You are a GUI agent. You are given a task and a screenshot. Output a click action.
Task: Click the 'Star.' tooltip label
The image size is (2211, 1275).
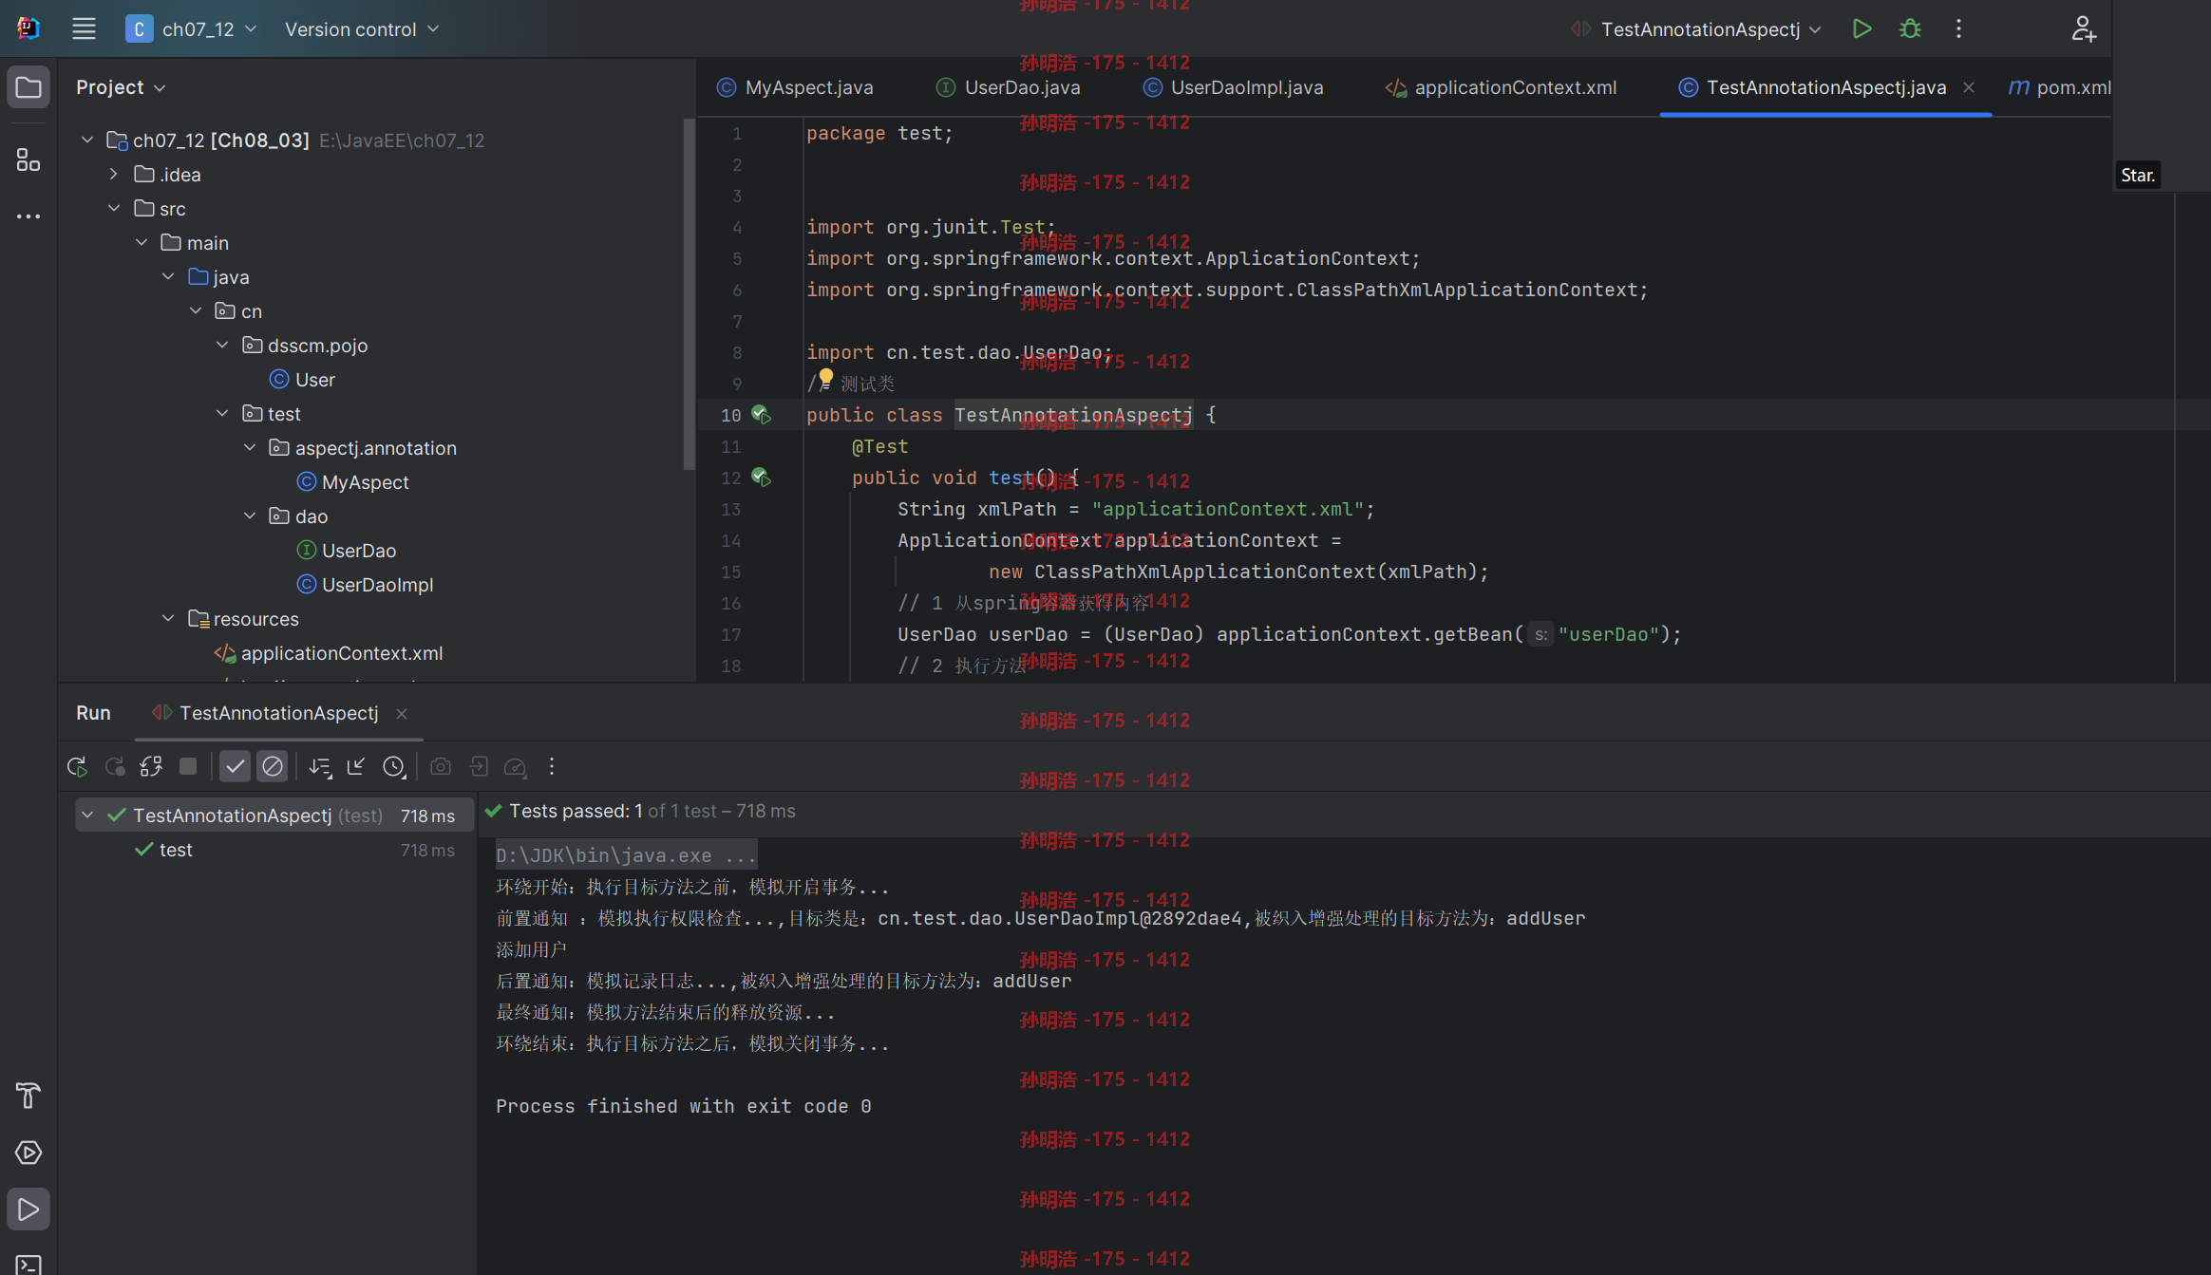coord(2137,175)
